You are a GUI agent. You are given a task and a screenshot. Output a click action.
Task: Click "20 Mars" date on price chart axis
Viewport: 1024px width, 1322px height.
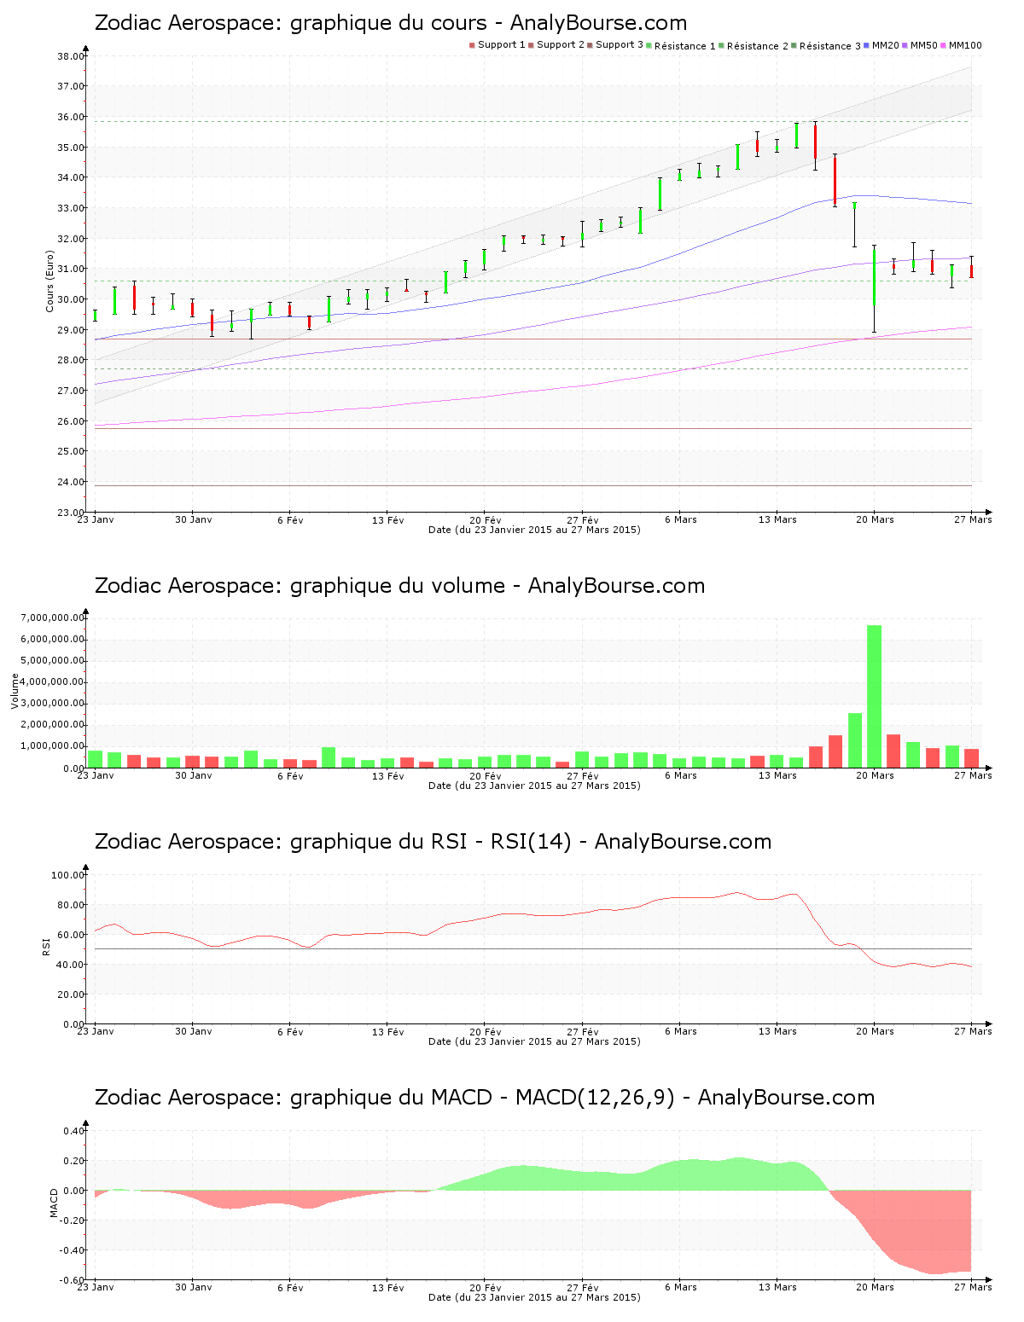pos(875,520)
